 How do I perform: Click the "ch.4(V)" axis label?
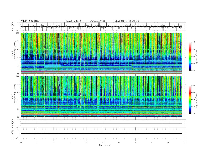click(x=13, y=134)
